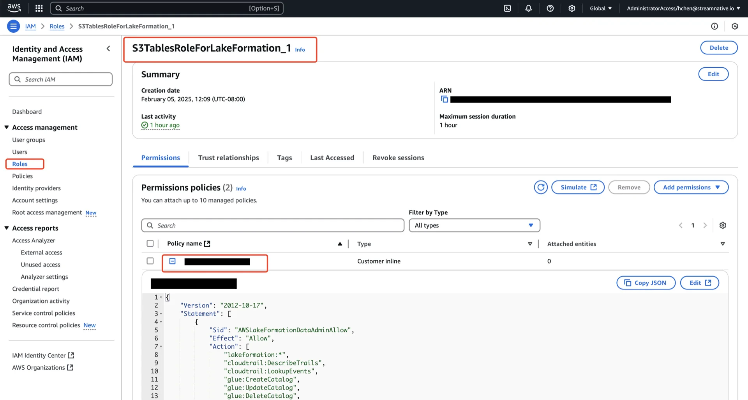Edit the role summary
Screen dimensions: 748x400
pos(713,74)
